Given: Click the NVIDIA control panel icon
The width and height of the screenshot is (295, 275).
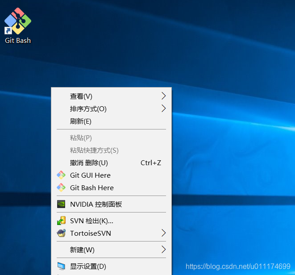Looking at the screenshot, I should 61,204.
